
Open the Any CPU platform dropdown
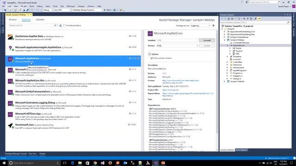click(x=62, y=10)
